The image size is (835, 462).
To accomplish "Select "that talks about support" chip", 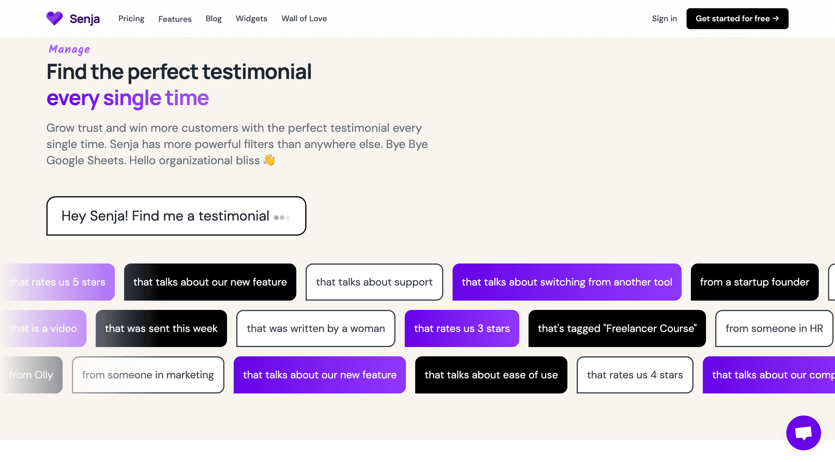I will pyautogui.click(x=374, y=282).
